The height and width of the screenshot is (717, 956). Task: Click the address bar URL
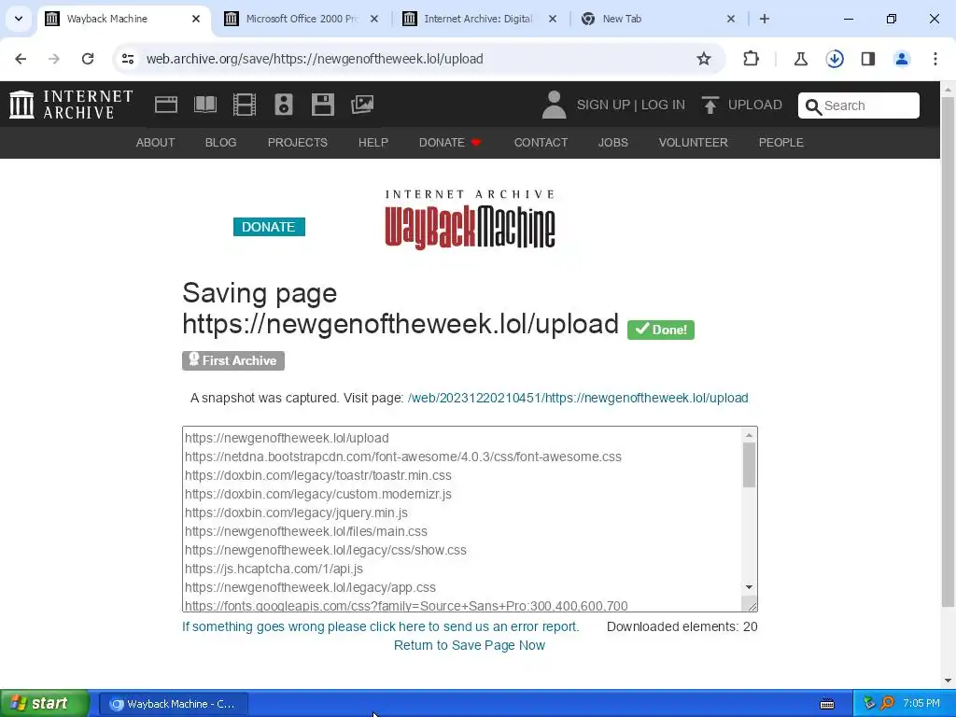315,59
